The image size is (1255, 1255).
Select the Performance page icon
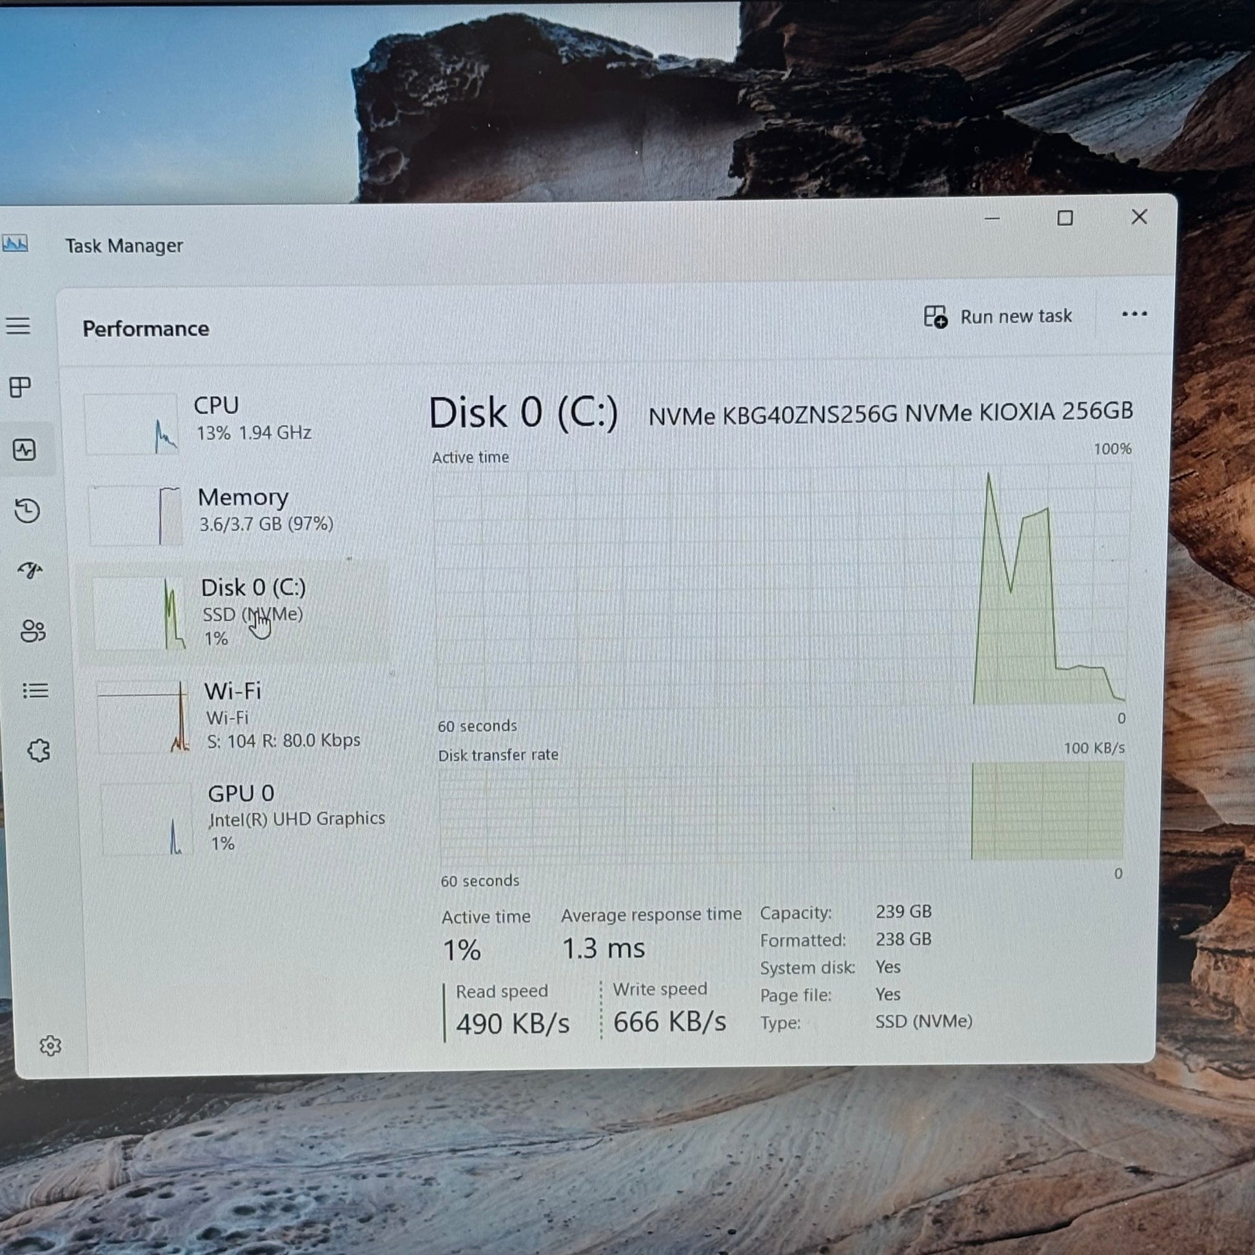pyautogui.click(x=24, y=450)
